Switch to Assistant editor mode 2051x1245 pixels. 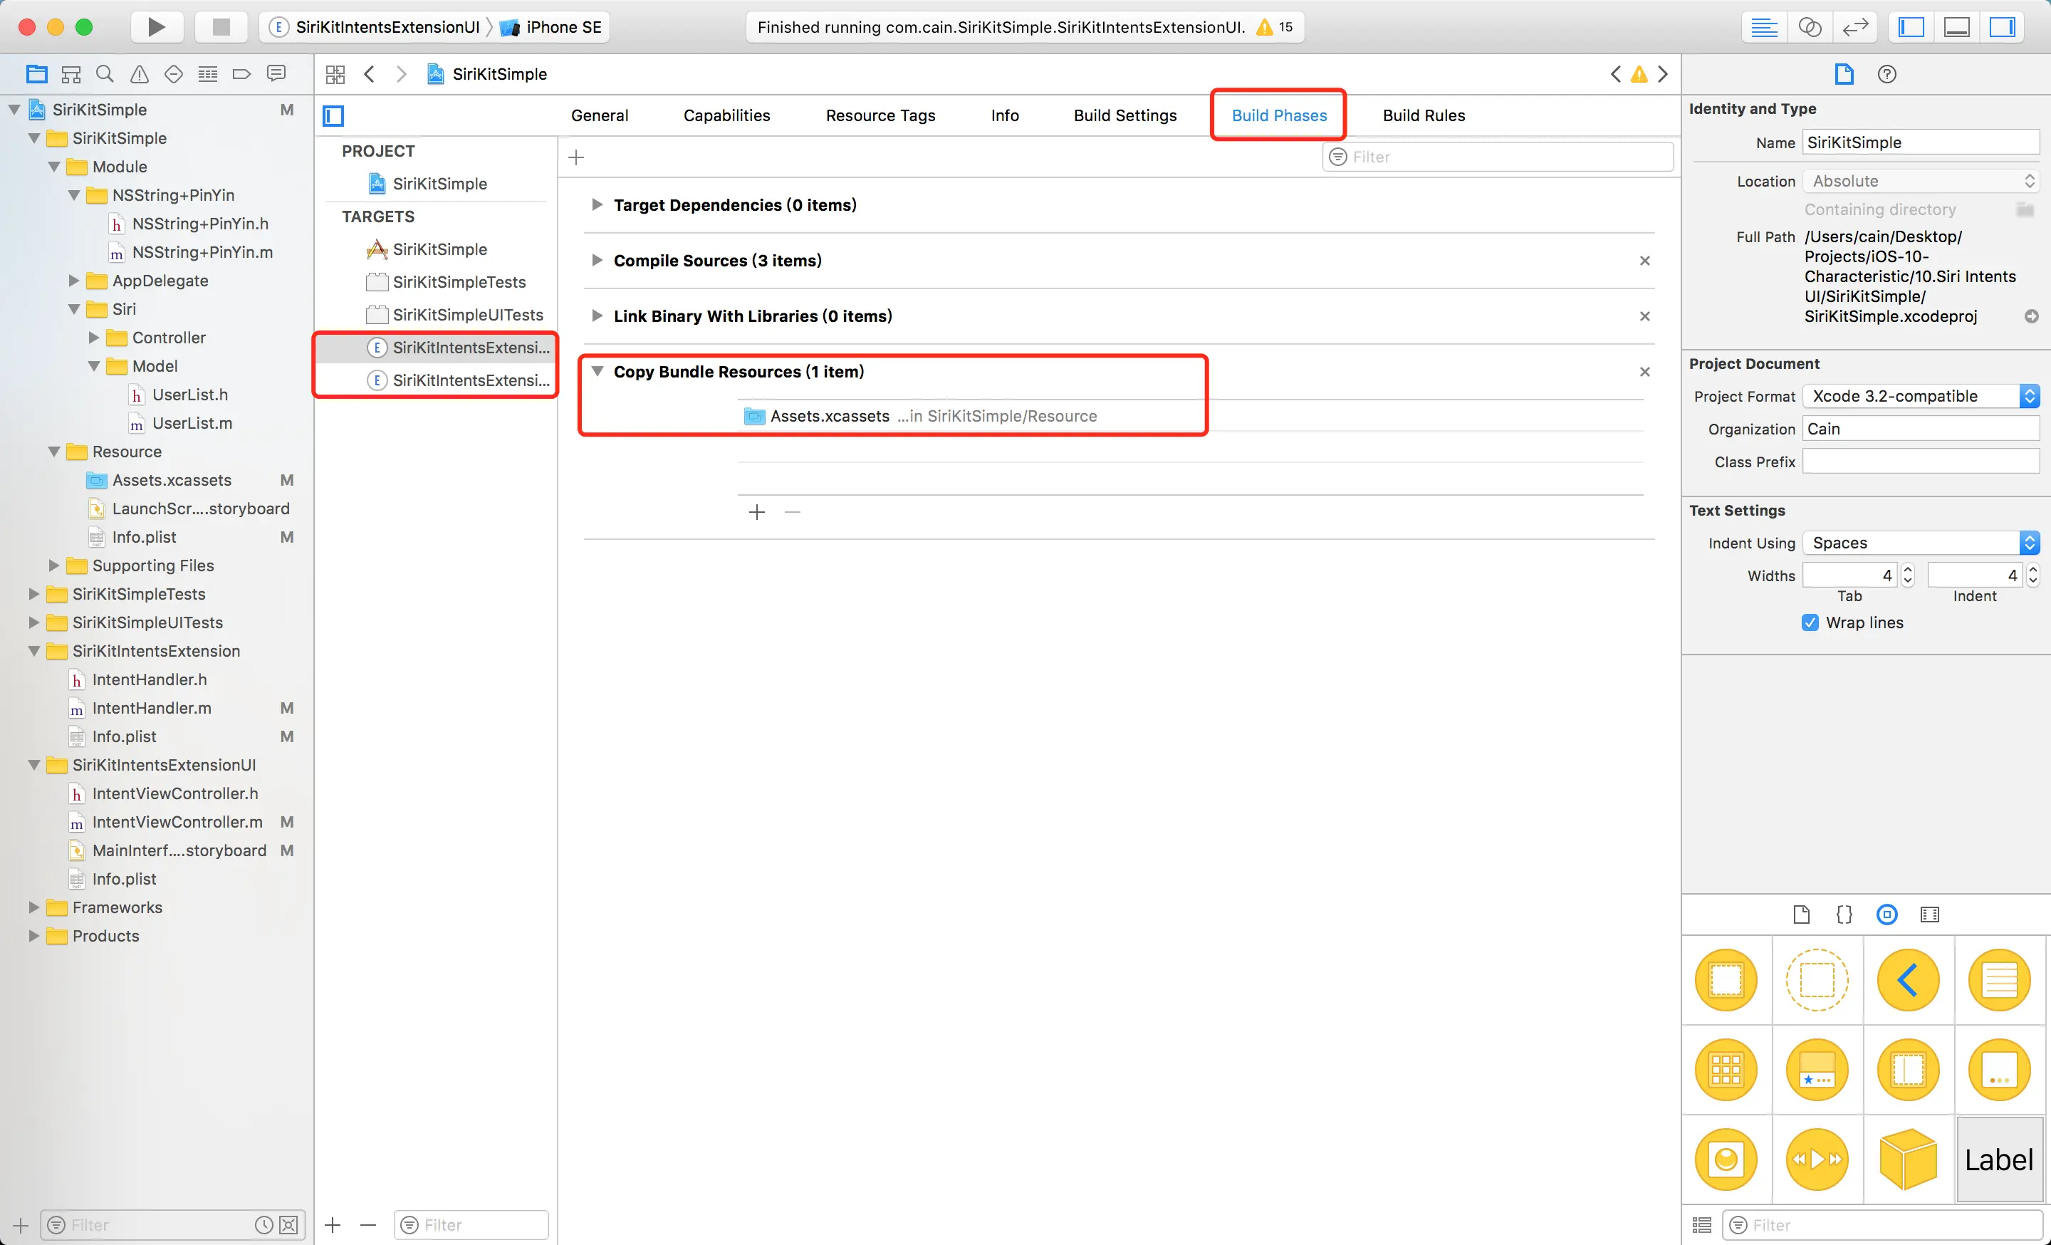coord(1810,26)
